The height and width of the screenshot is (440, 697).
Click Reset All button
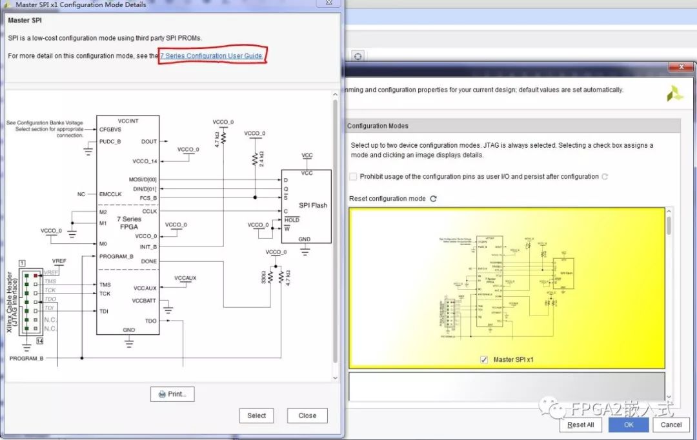581,425
